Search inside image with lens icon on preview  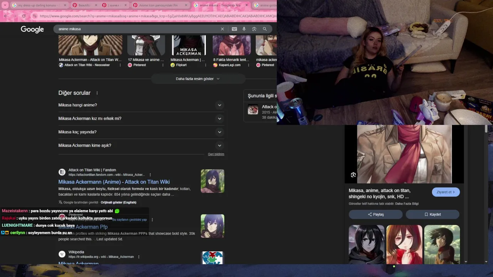point(353,175)
